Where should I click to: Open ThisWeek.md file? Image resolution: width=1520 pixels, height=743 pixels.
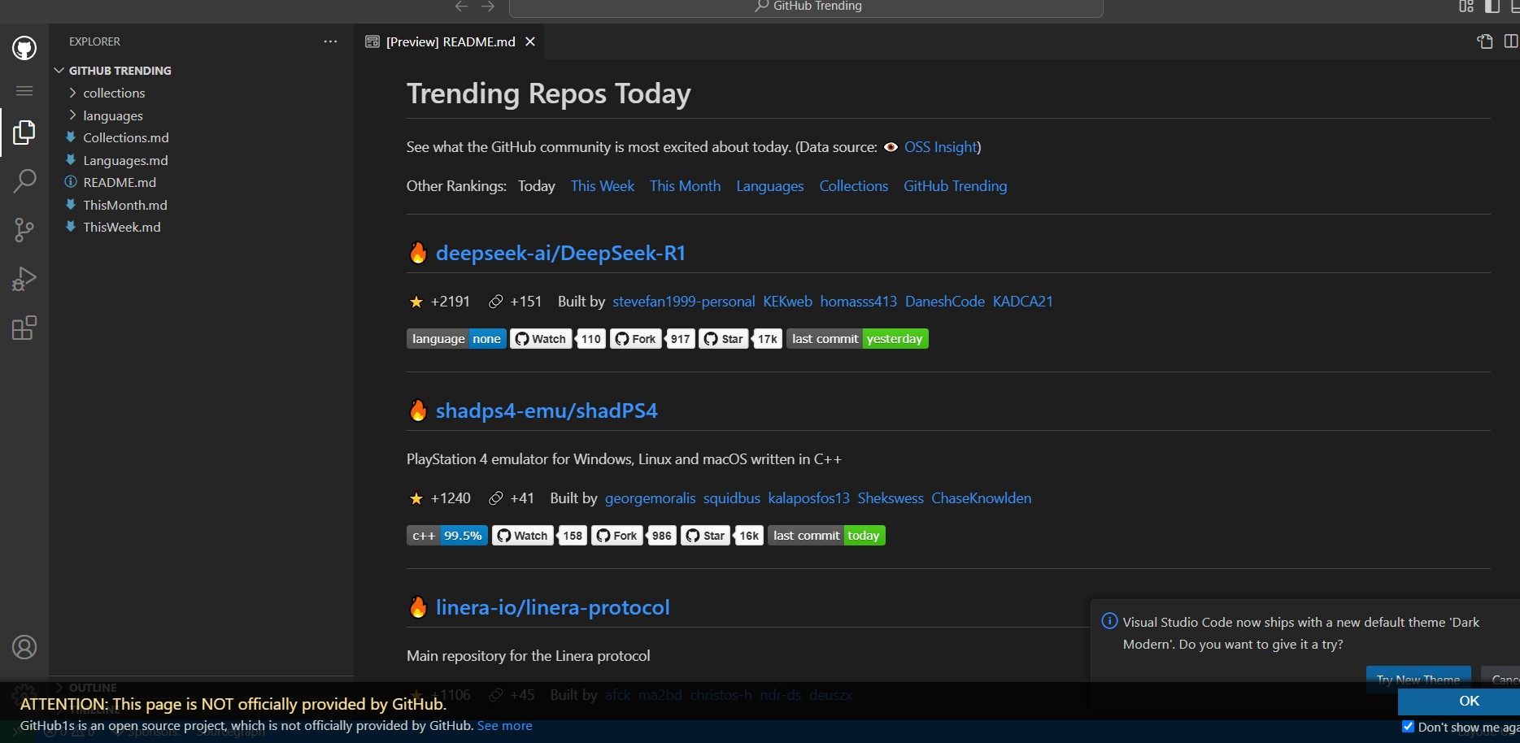click(201, 227)
